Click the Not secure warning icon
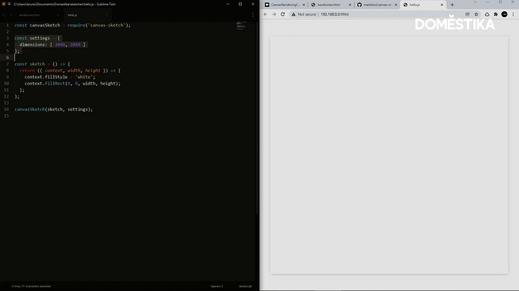The height and width of the screenshot is (291, 519). tap(293, 14)
